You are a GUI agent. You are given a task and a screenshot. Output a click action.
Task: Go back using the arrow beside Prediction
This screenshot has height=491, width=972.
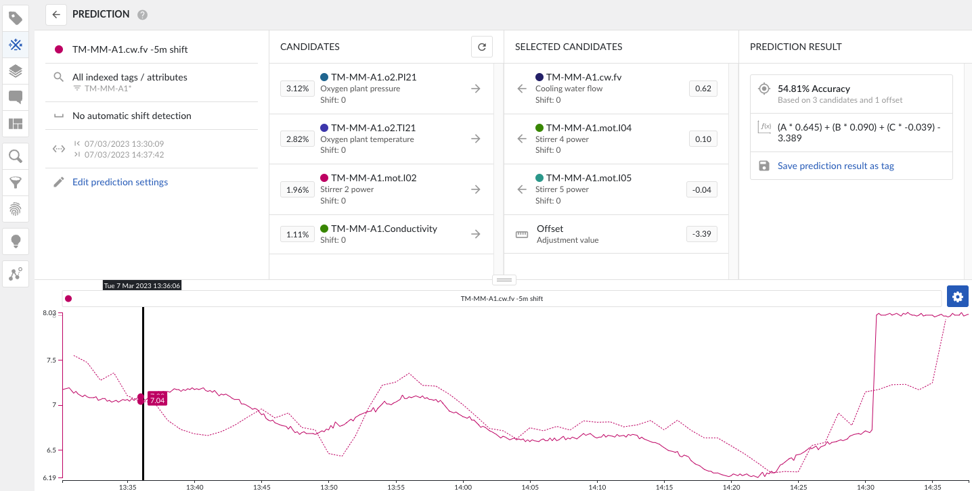pos(56,14)
